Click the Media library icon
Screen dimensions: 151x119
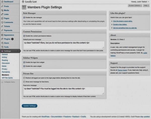tap(2, 10)
